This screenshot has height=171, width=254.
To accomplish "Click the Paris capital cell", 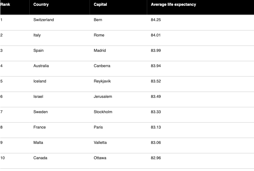I will click(98, 127).
